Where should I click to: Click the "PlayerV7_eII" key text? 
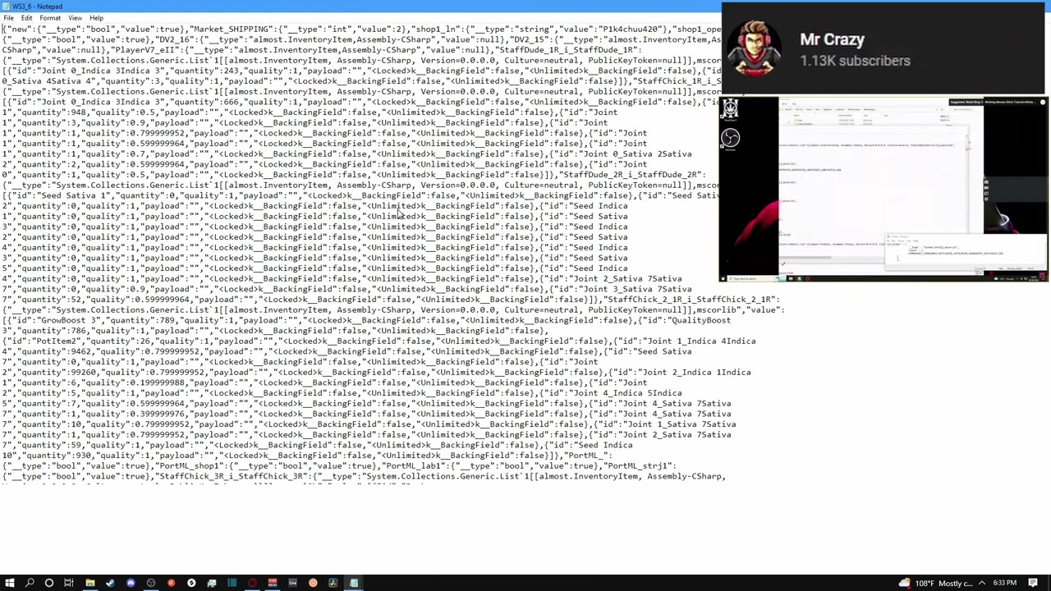point(145,50)
